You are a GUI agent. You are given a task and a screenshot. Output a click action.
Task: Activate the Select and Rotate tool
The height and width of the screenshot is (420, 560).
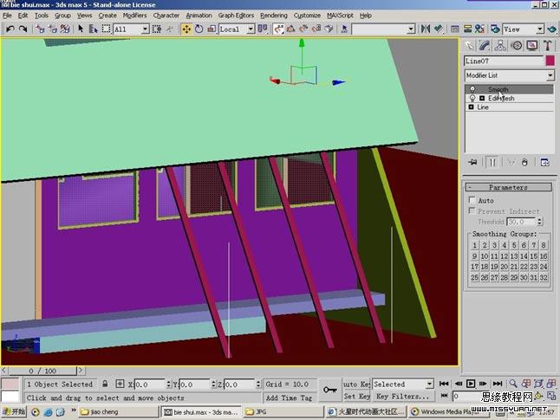[x=199, y=29]
